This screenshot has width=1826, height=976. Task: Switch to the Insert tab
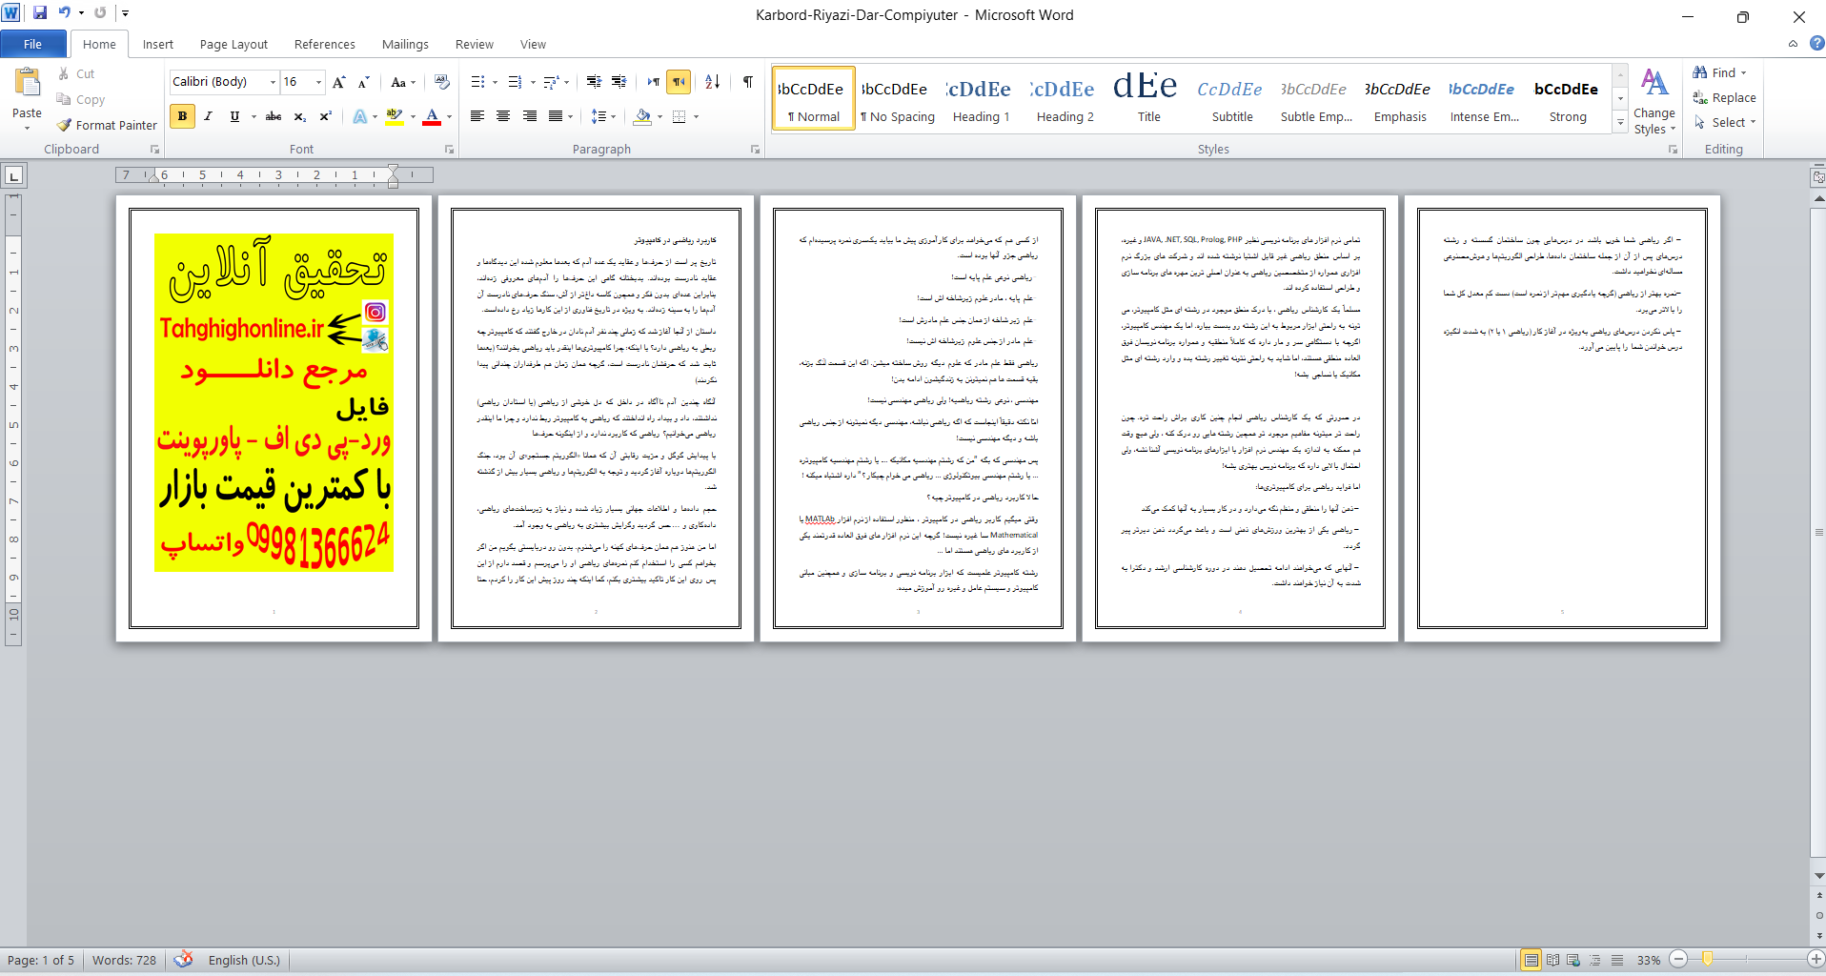[158, 44]
